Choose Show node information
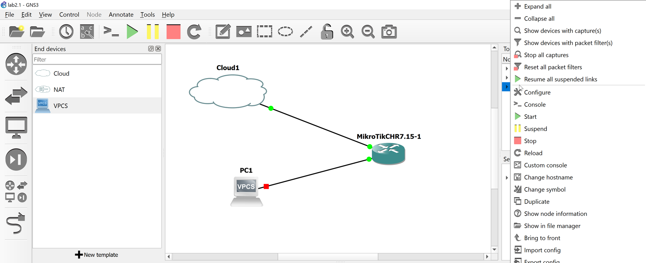This screenshot has width=646, height=263. (x=578, y=214)
